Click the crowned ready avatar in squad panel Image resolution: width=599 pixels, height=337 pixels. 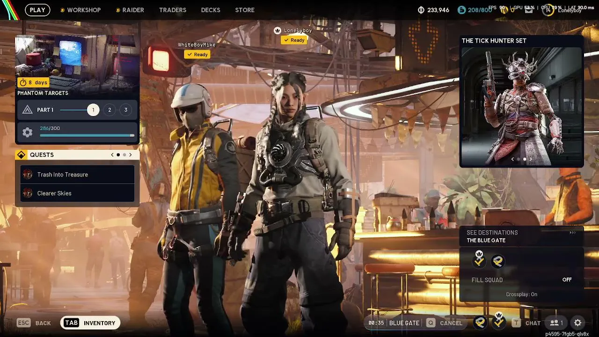pyautogui.click(x=479, y=260)
